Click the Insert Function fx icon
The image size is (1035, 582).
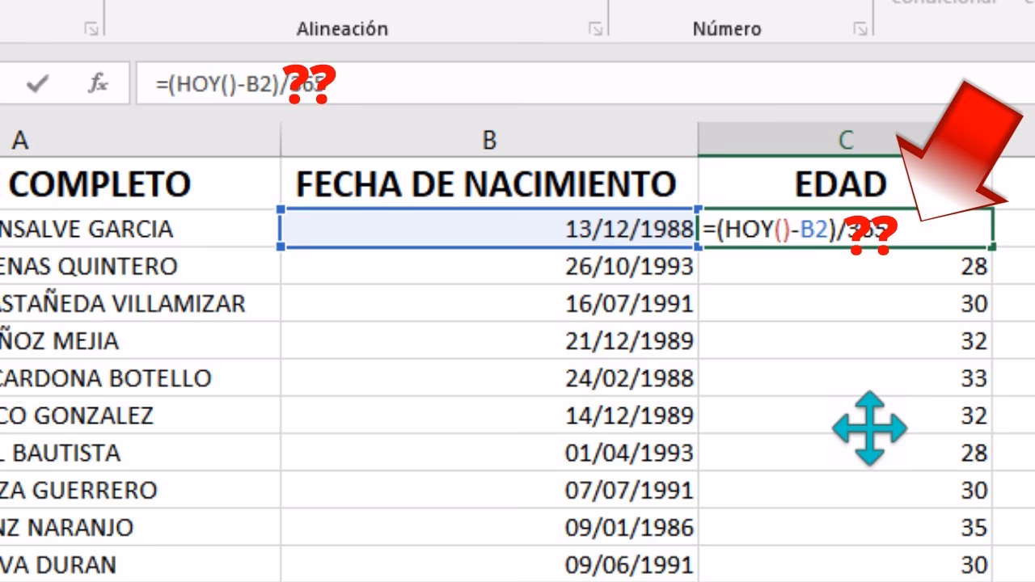tap(97, 82)
